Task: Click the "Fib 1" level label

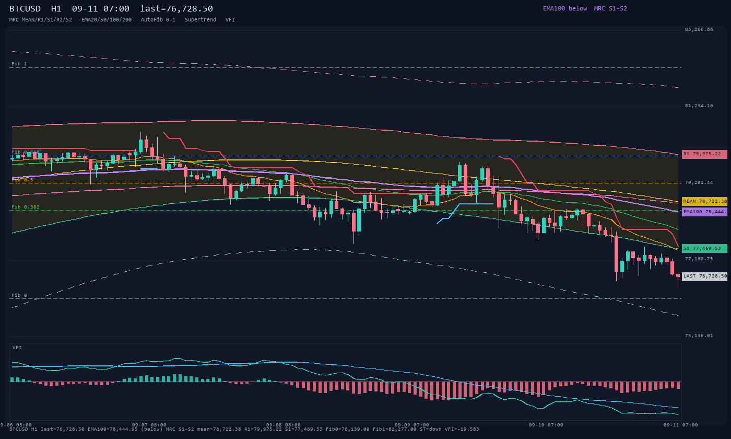Action: (x=19, y=64)
